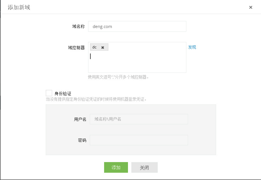Image resolution: width=261 pixels, height=180 pixels.
Task: Remove the dc domain controller tag
Action: (103, 47)
